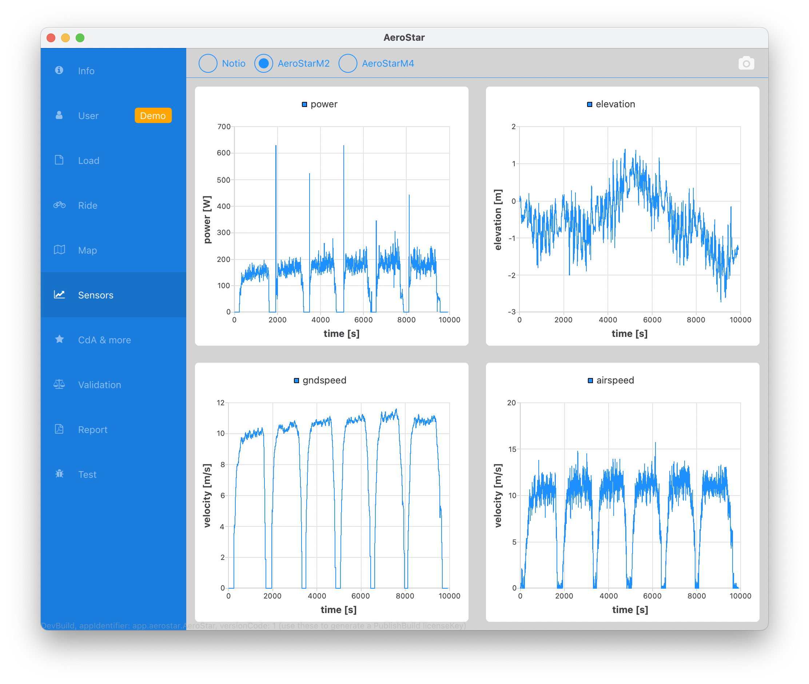Click the Info circle icon in sidebar

(x=59, y=70)
